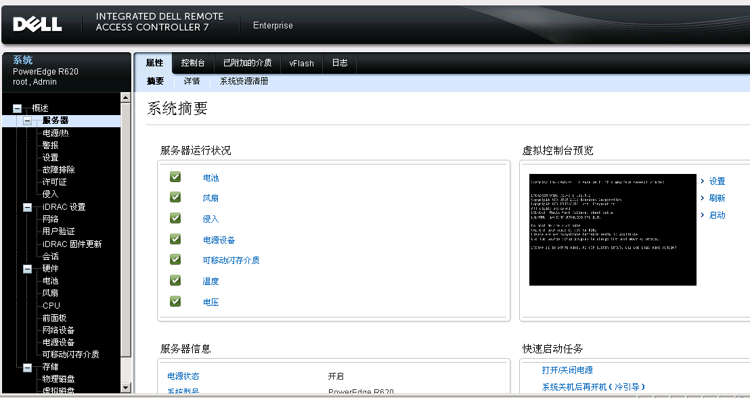Click the green status check beside 可移动闪存介质
The width and height of the screenshot is (750, 398).
pyautogui.click(x=175, y=259)
